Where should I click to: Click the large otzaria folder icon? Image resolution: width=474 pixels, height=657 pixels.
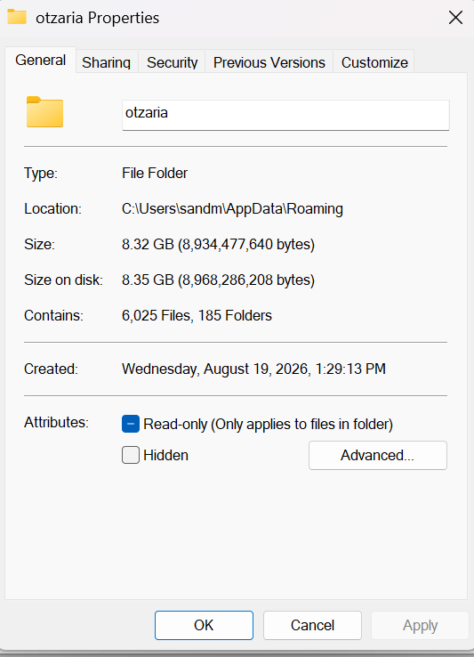tap(44, 112)
